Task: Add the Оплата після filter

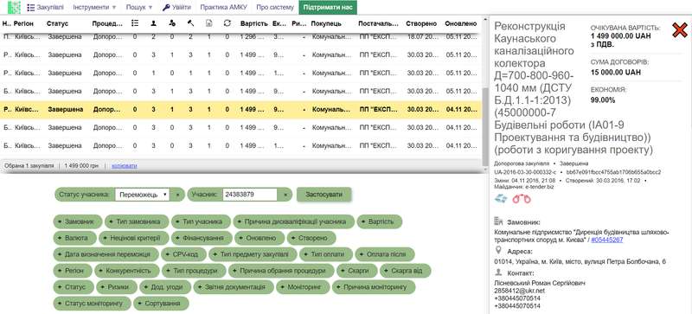Action: pos(385,254)
